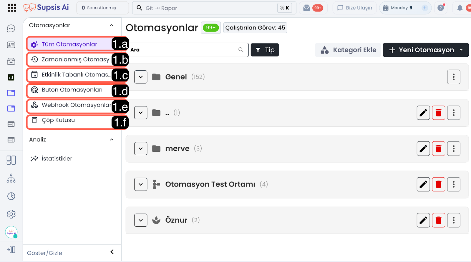The image size is (471, 262).
Task: Edit the Öznur category with pencil icon
Action: click(x=423, y=220)
